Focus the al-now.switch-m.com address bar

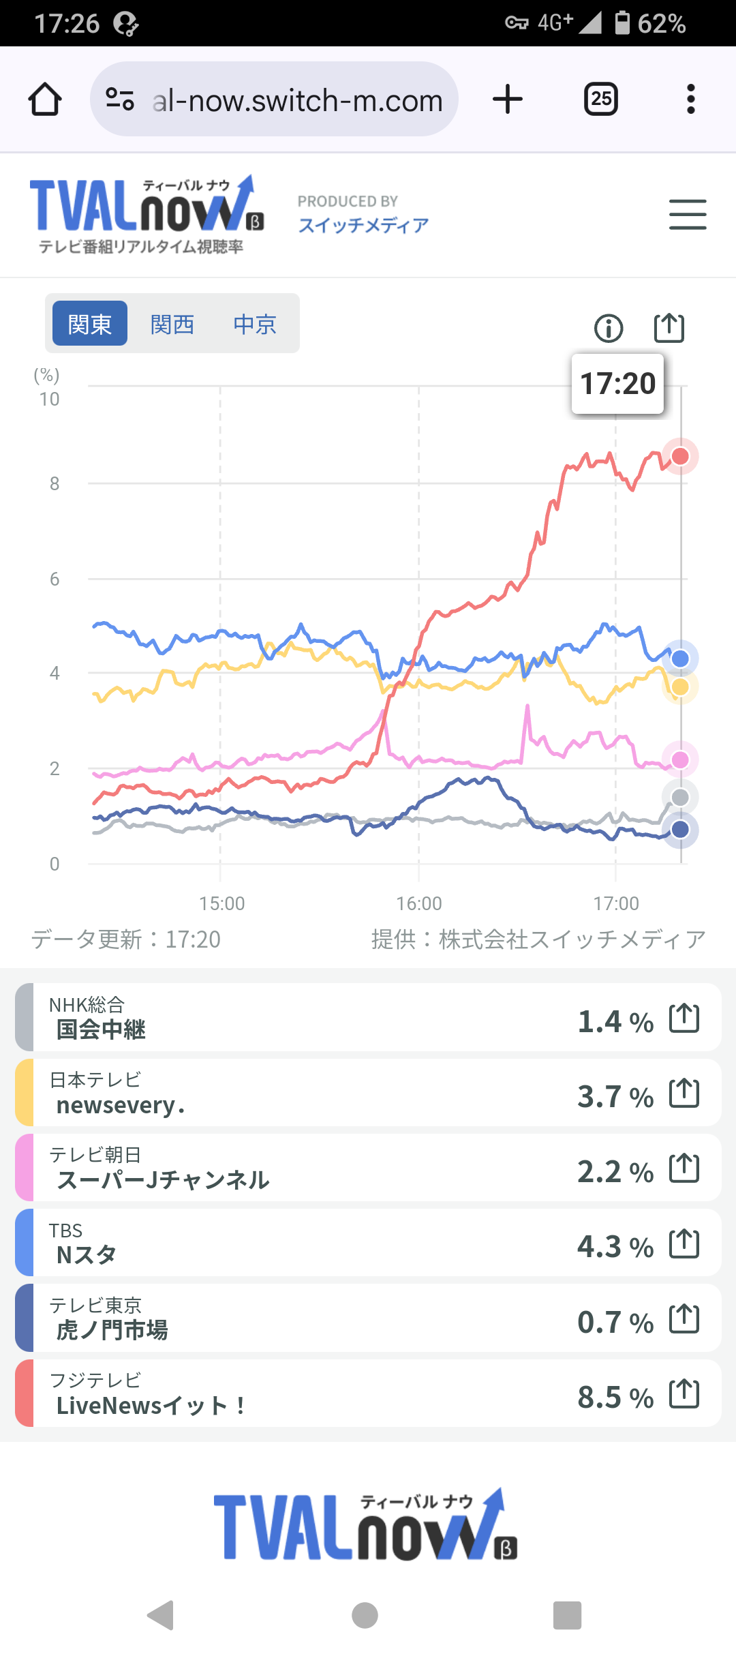point(274,100)
